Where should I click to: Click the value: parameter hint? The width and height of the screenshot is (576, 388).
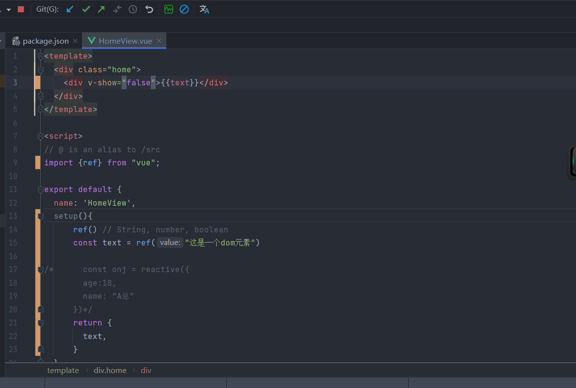(x=170, y=242)
